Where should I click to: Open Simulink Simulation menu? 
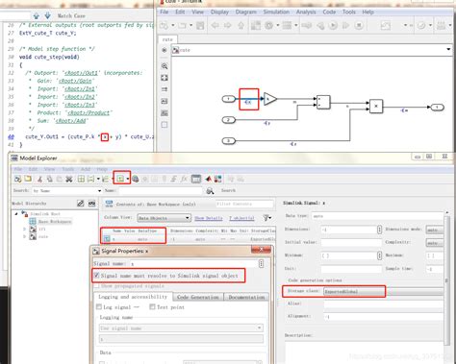(276, 12)
